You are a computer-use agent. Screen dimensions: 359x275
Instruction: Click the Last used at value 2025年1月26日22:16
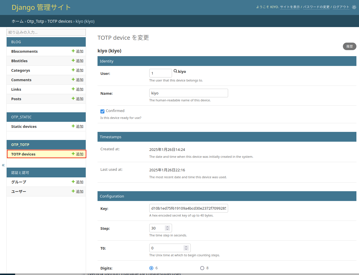(x=167, y=170)
